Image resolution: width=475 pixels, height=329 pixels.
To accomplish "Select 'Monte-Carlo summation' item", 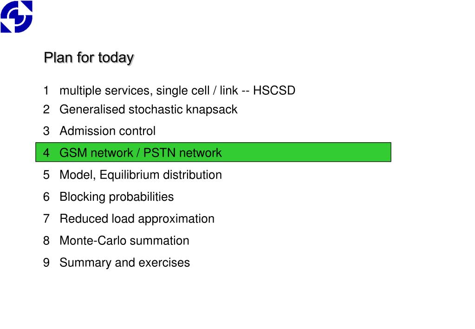I will pyautogui.click(x=124, y=241).
